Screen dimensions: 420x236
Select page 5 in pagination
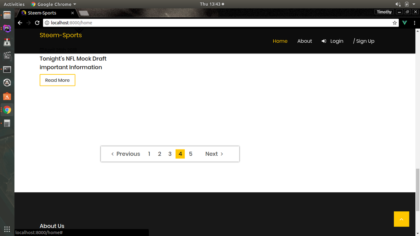click(x=191, y=154)
